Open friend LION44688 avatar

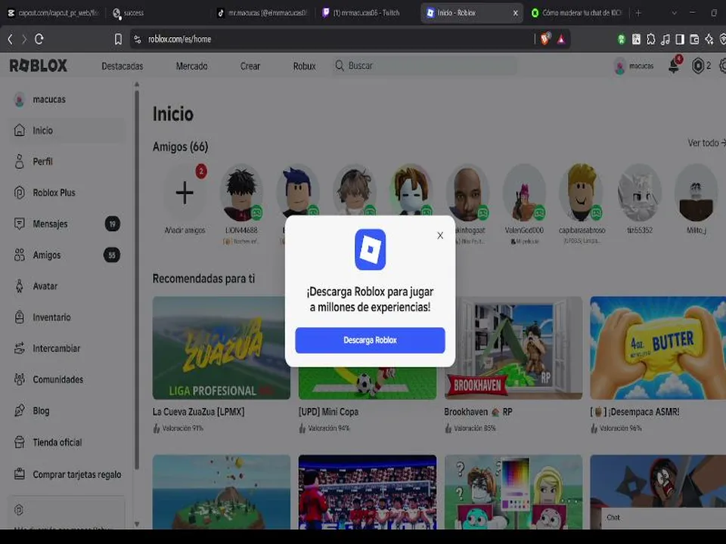tap(241, 193)
